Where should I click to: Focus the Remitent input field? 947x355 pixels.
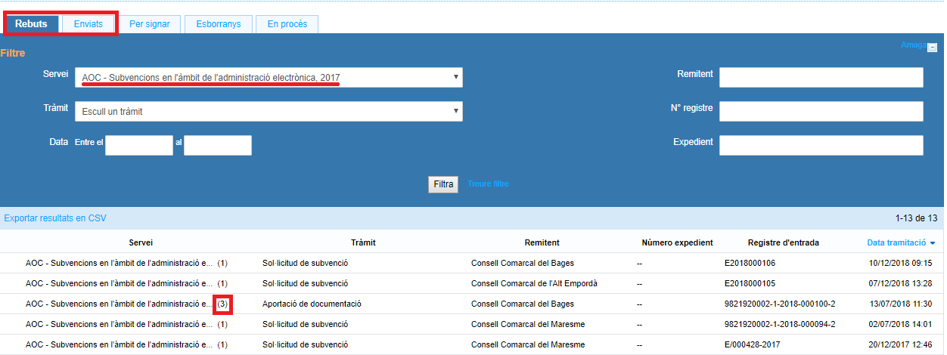[x=821, y=77]
